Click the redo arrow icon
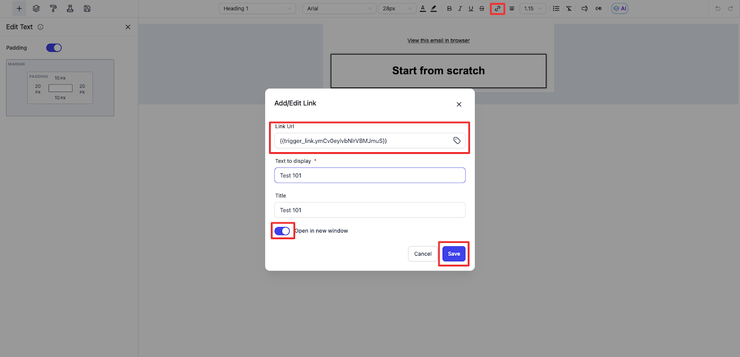Viewport: 740px width, 357px height. 730,8
